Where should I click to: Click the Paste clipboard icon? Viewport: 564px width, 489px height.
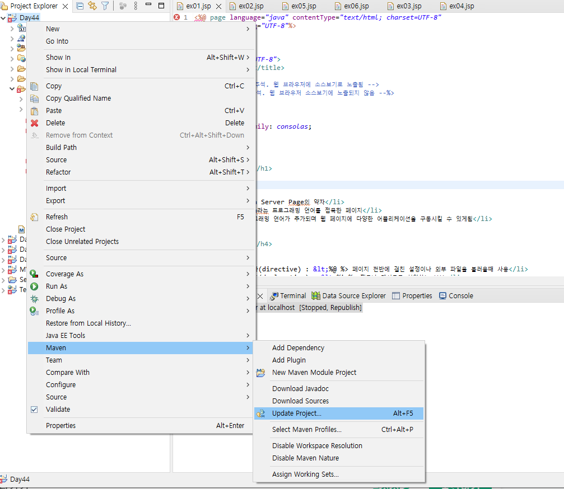pyautogui.click(x=34, y=111)
